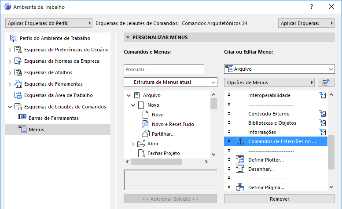Click the move-up-level icon button beside Opções de Menus
Image resolution: width=342 pixels, height=209 pixels.
click(x=325, y=82)
